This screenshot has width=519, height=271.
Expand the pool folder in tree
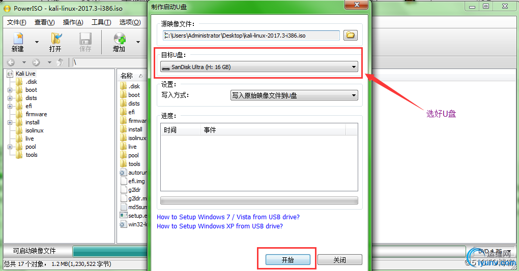(x=10, y=147)
